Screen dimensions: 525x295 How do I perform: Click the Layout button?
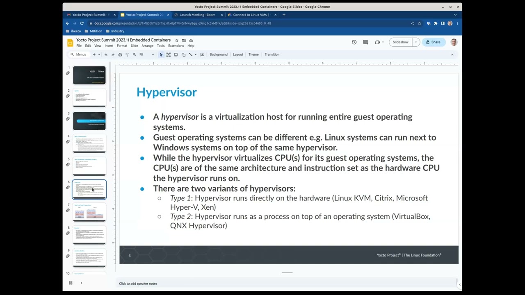(x=238, y=54)
